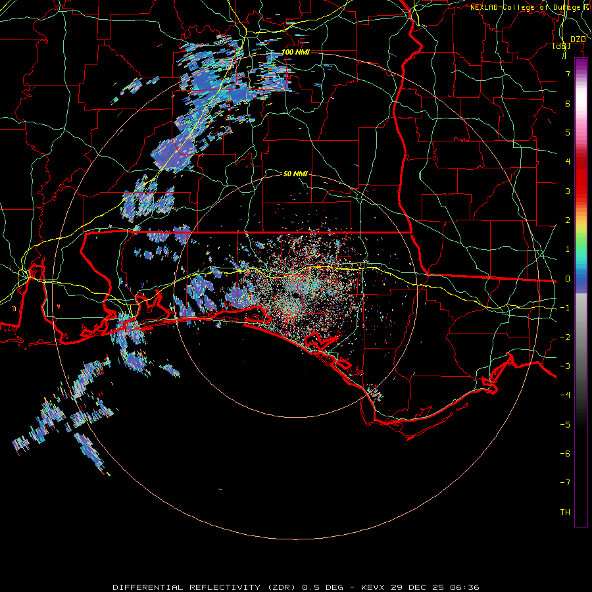Click the DZD product label
The image size is (592, 592).
(x=578, y=39)
